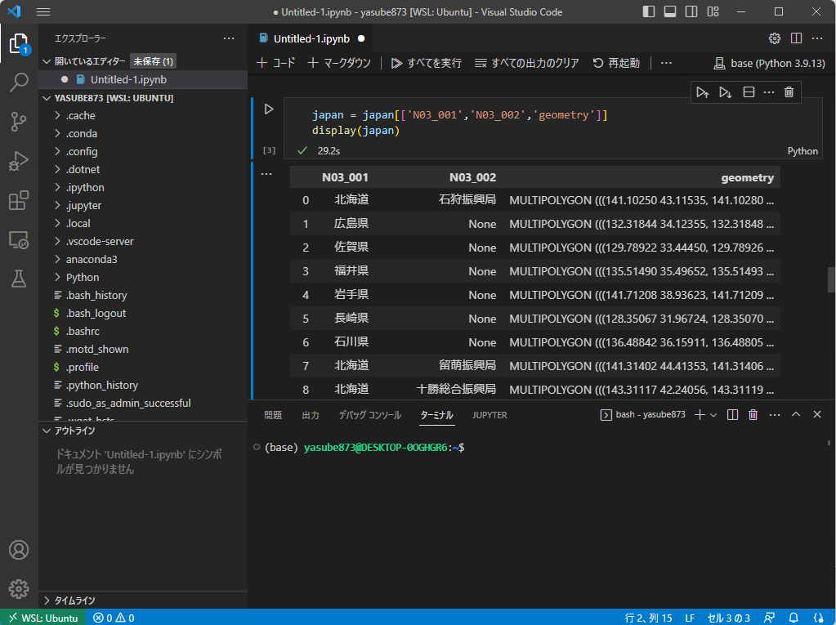This screenshot has height=625, width=836.
Task: Click run all cells button
Action: (426, 63)
